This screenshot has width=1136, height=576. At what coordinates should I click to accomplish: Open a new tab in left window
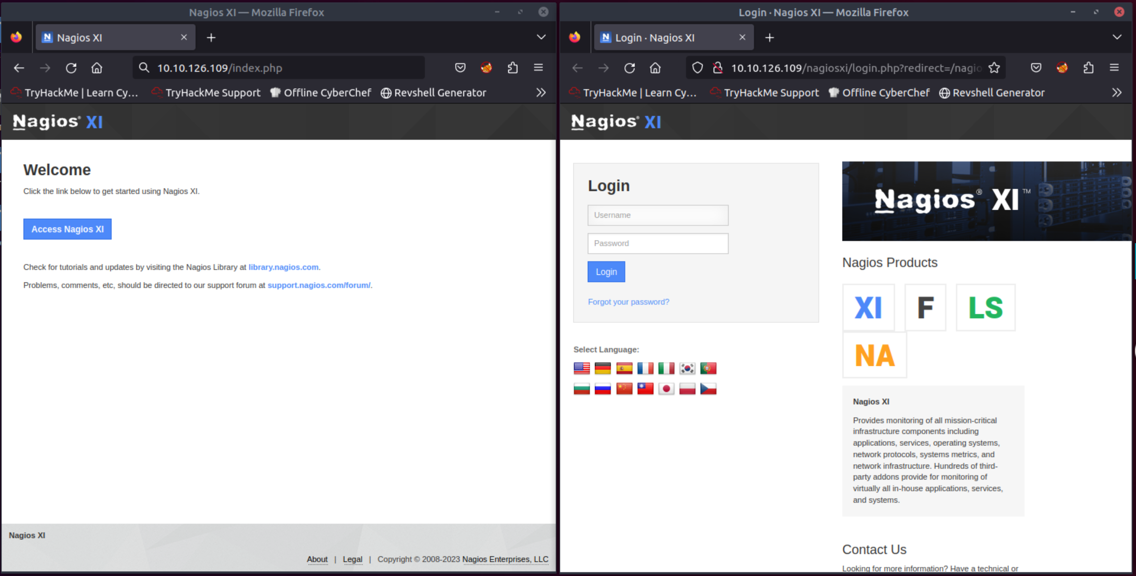[x=211, y=38]
